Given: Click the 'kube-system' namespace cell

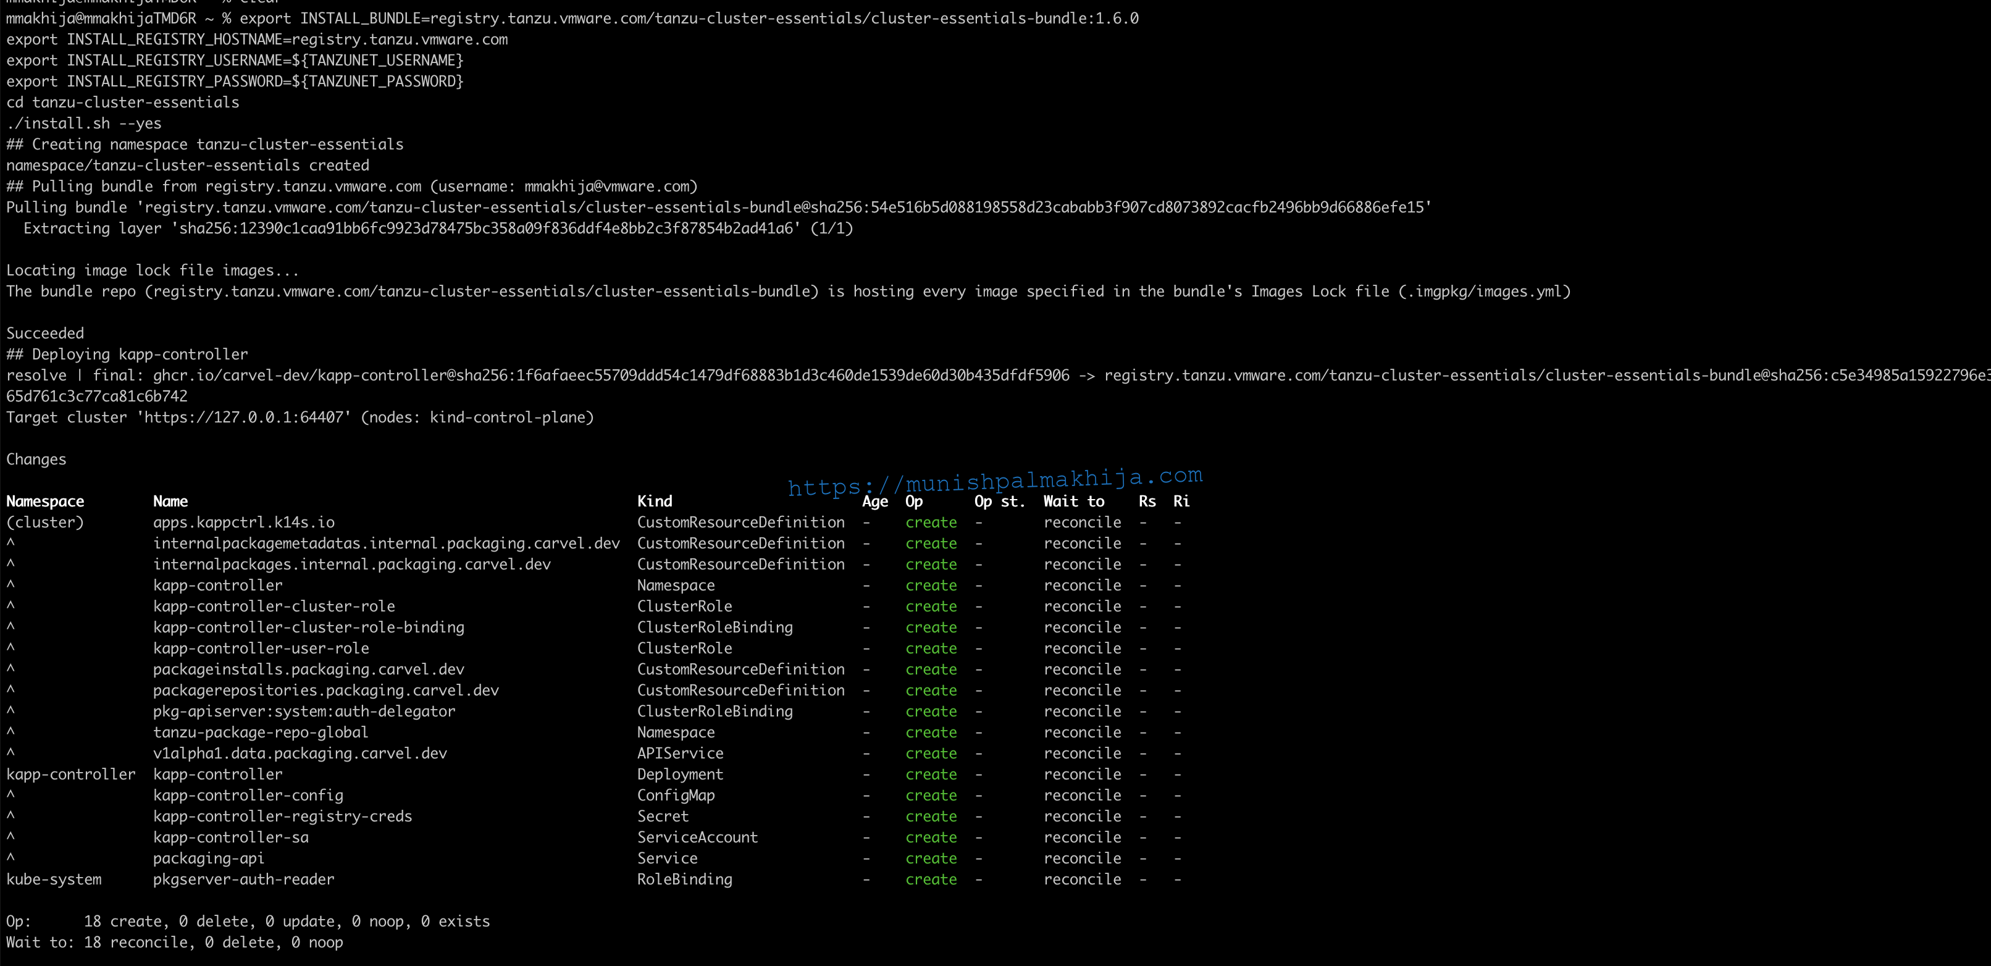Looking at the screenshot, I should pyautogui.click(x=53, y=880).
